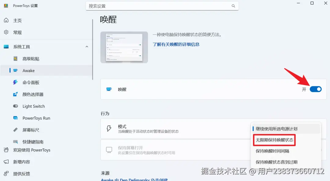Toggle the 唤醒 switch off
Image resolution: width=330 pixels, height=181 pixels.
316,89
